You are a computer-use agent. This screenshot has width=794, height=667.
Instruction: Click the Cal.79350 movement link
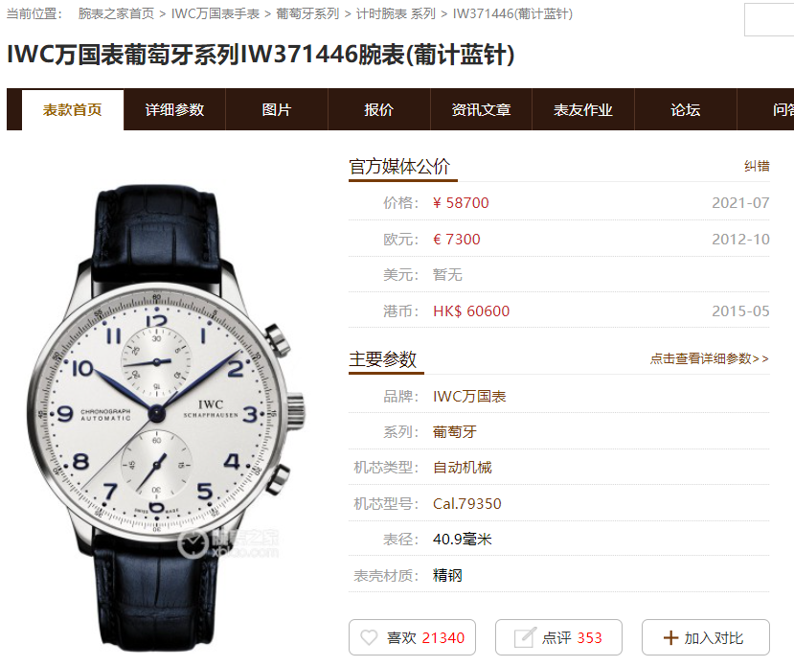pos(466,503)
